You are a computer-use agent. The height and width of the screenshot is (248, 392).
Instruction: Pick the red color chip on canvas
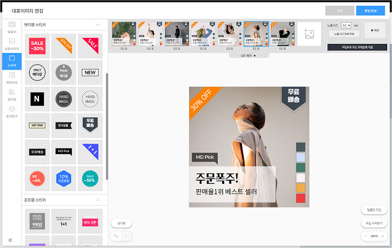point(301,198)
